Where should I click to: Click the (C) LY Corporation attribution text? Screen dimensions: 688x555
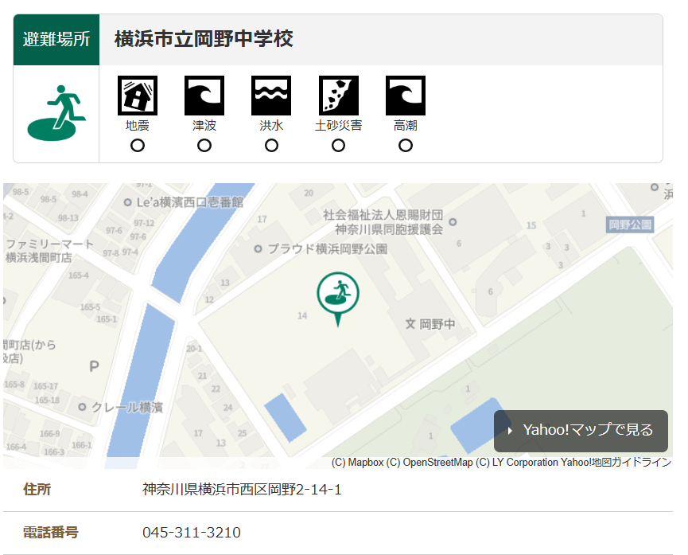point(517,463)
